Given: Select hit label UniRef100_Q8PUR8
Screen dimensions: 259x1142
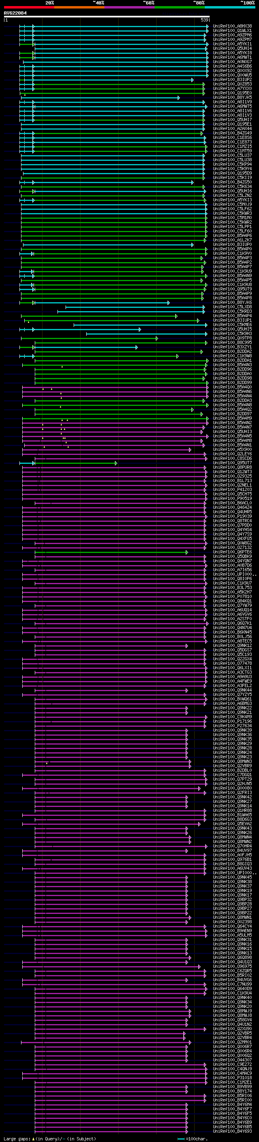Looking at the screenshot, I should (232, 468).
